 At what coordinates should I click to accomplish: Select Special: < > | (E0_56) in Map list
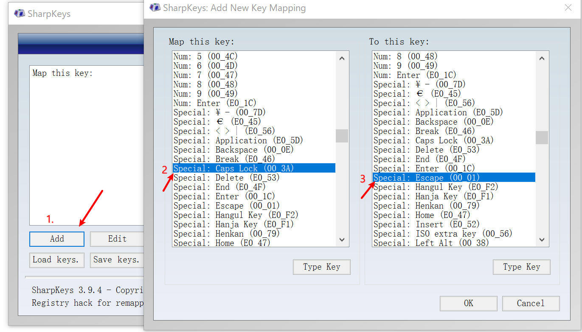pyautogui.click(x=254, y=131)
